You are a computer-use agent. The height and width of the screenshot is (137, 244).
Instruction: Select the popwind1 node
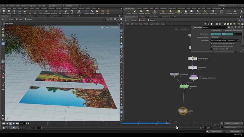(x=193, y=68)
